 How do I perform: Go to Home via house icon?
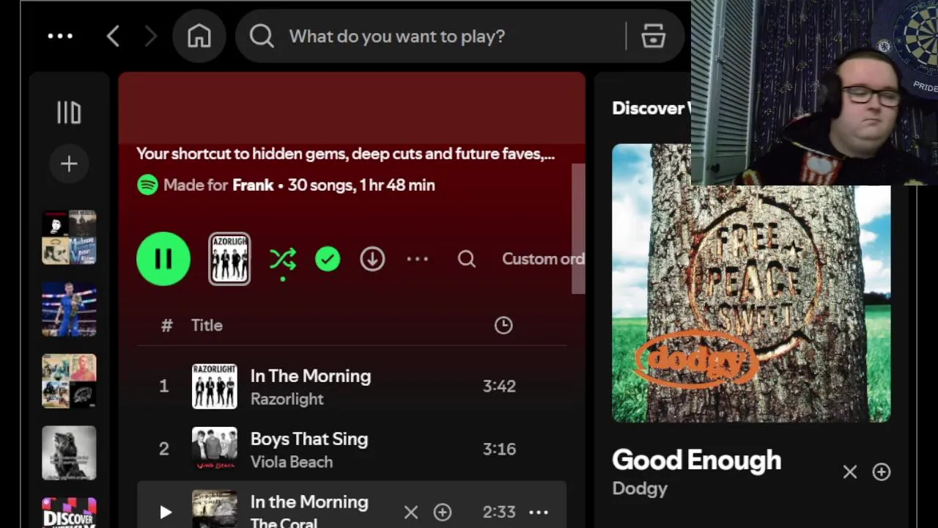point(199,36)
